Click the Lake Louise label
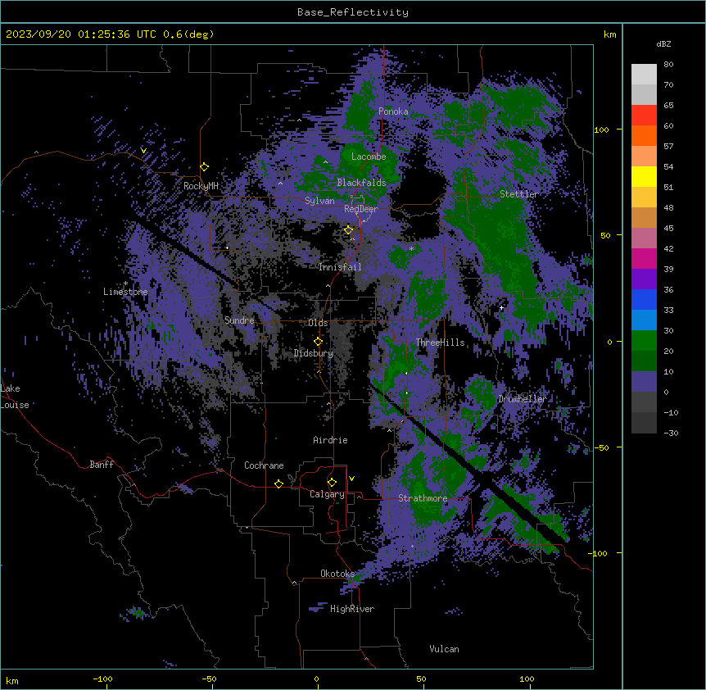Viewport: 706px width, 690px height. [x=14, y=397]
